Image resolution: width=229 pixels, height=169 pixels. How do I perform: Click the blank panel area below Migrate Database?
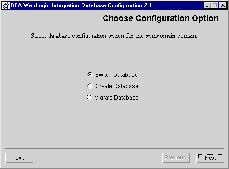(x=114, y=123)
